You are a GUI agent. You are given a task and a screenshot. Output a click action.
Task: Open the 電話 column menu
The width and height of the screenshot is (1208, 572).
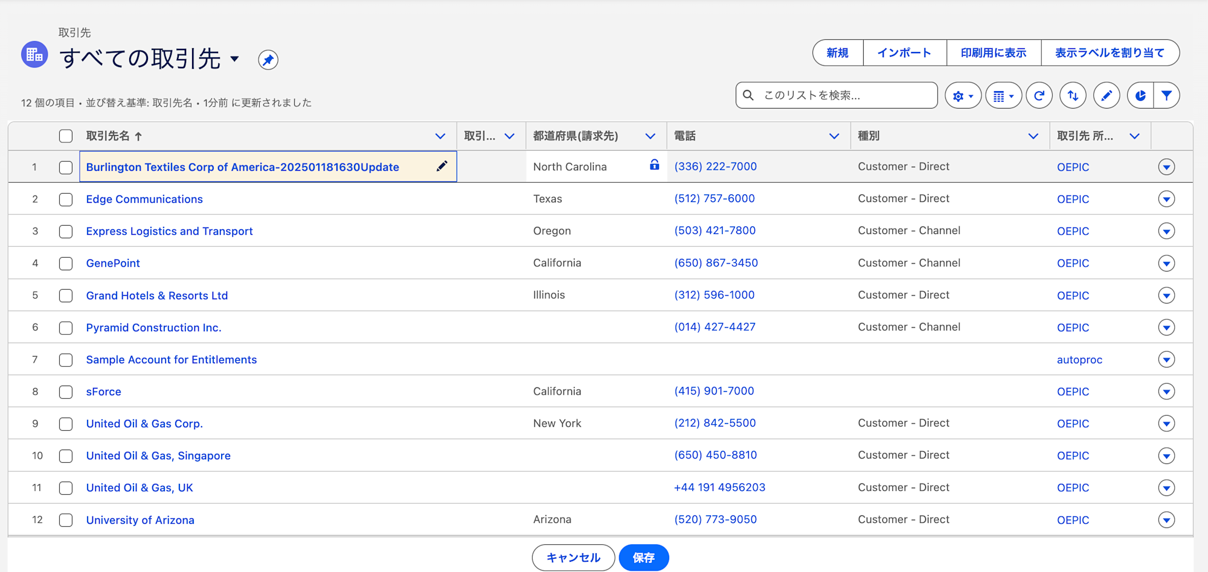click(x=835, y=136)
